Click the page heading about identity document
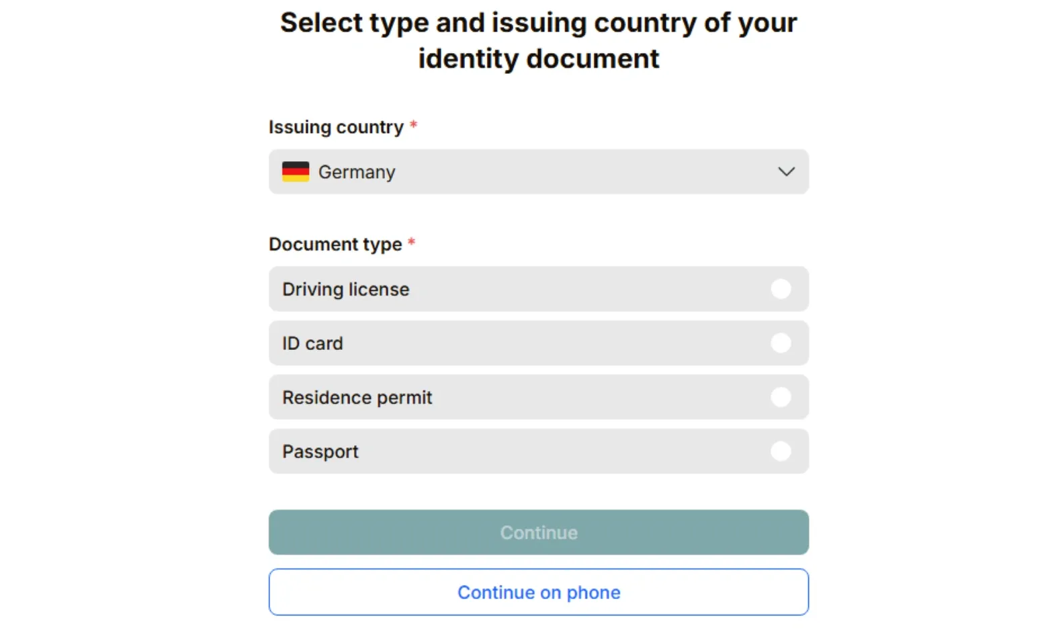Screen dimensions: 1050x630 pos(539,40)
